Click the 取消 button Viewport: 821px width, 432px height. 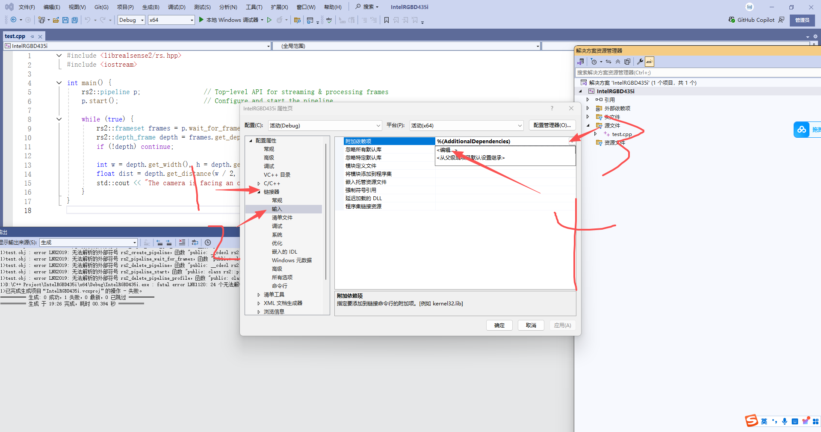pos(531,325)
